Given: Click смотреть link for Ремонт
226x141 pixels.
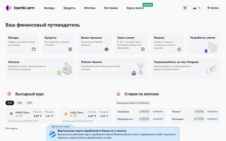Looking at the screenshot, I should [213, 111].
